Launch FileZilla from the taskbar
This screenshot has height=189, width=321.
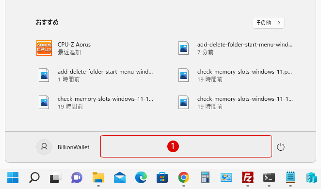tap(248, 177)
